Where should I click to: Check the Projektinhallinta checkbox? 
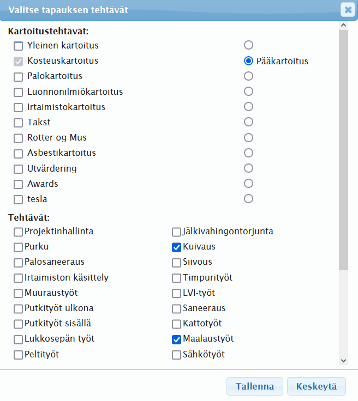[x=19, y=232]
